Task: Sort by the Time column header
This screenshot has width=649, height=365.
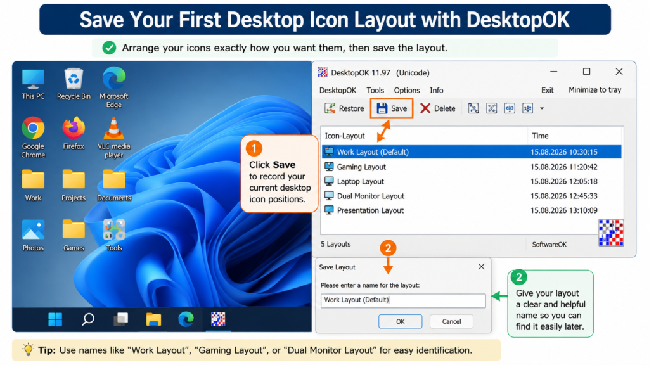Action: click(574, 136)
